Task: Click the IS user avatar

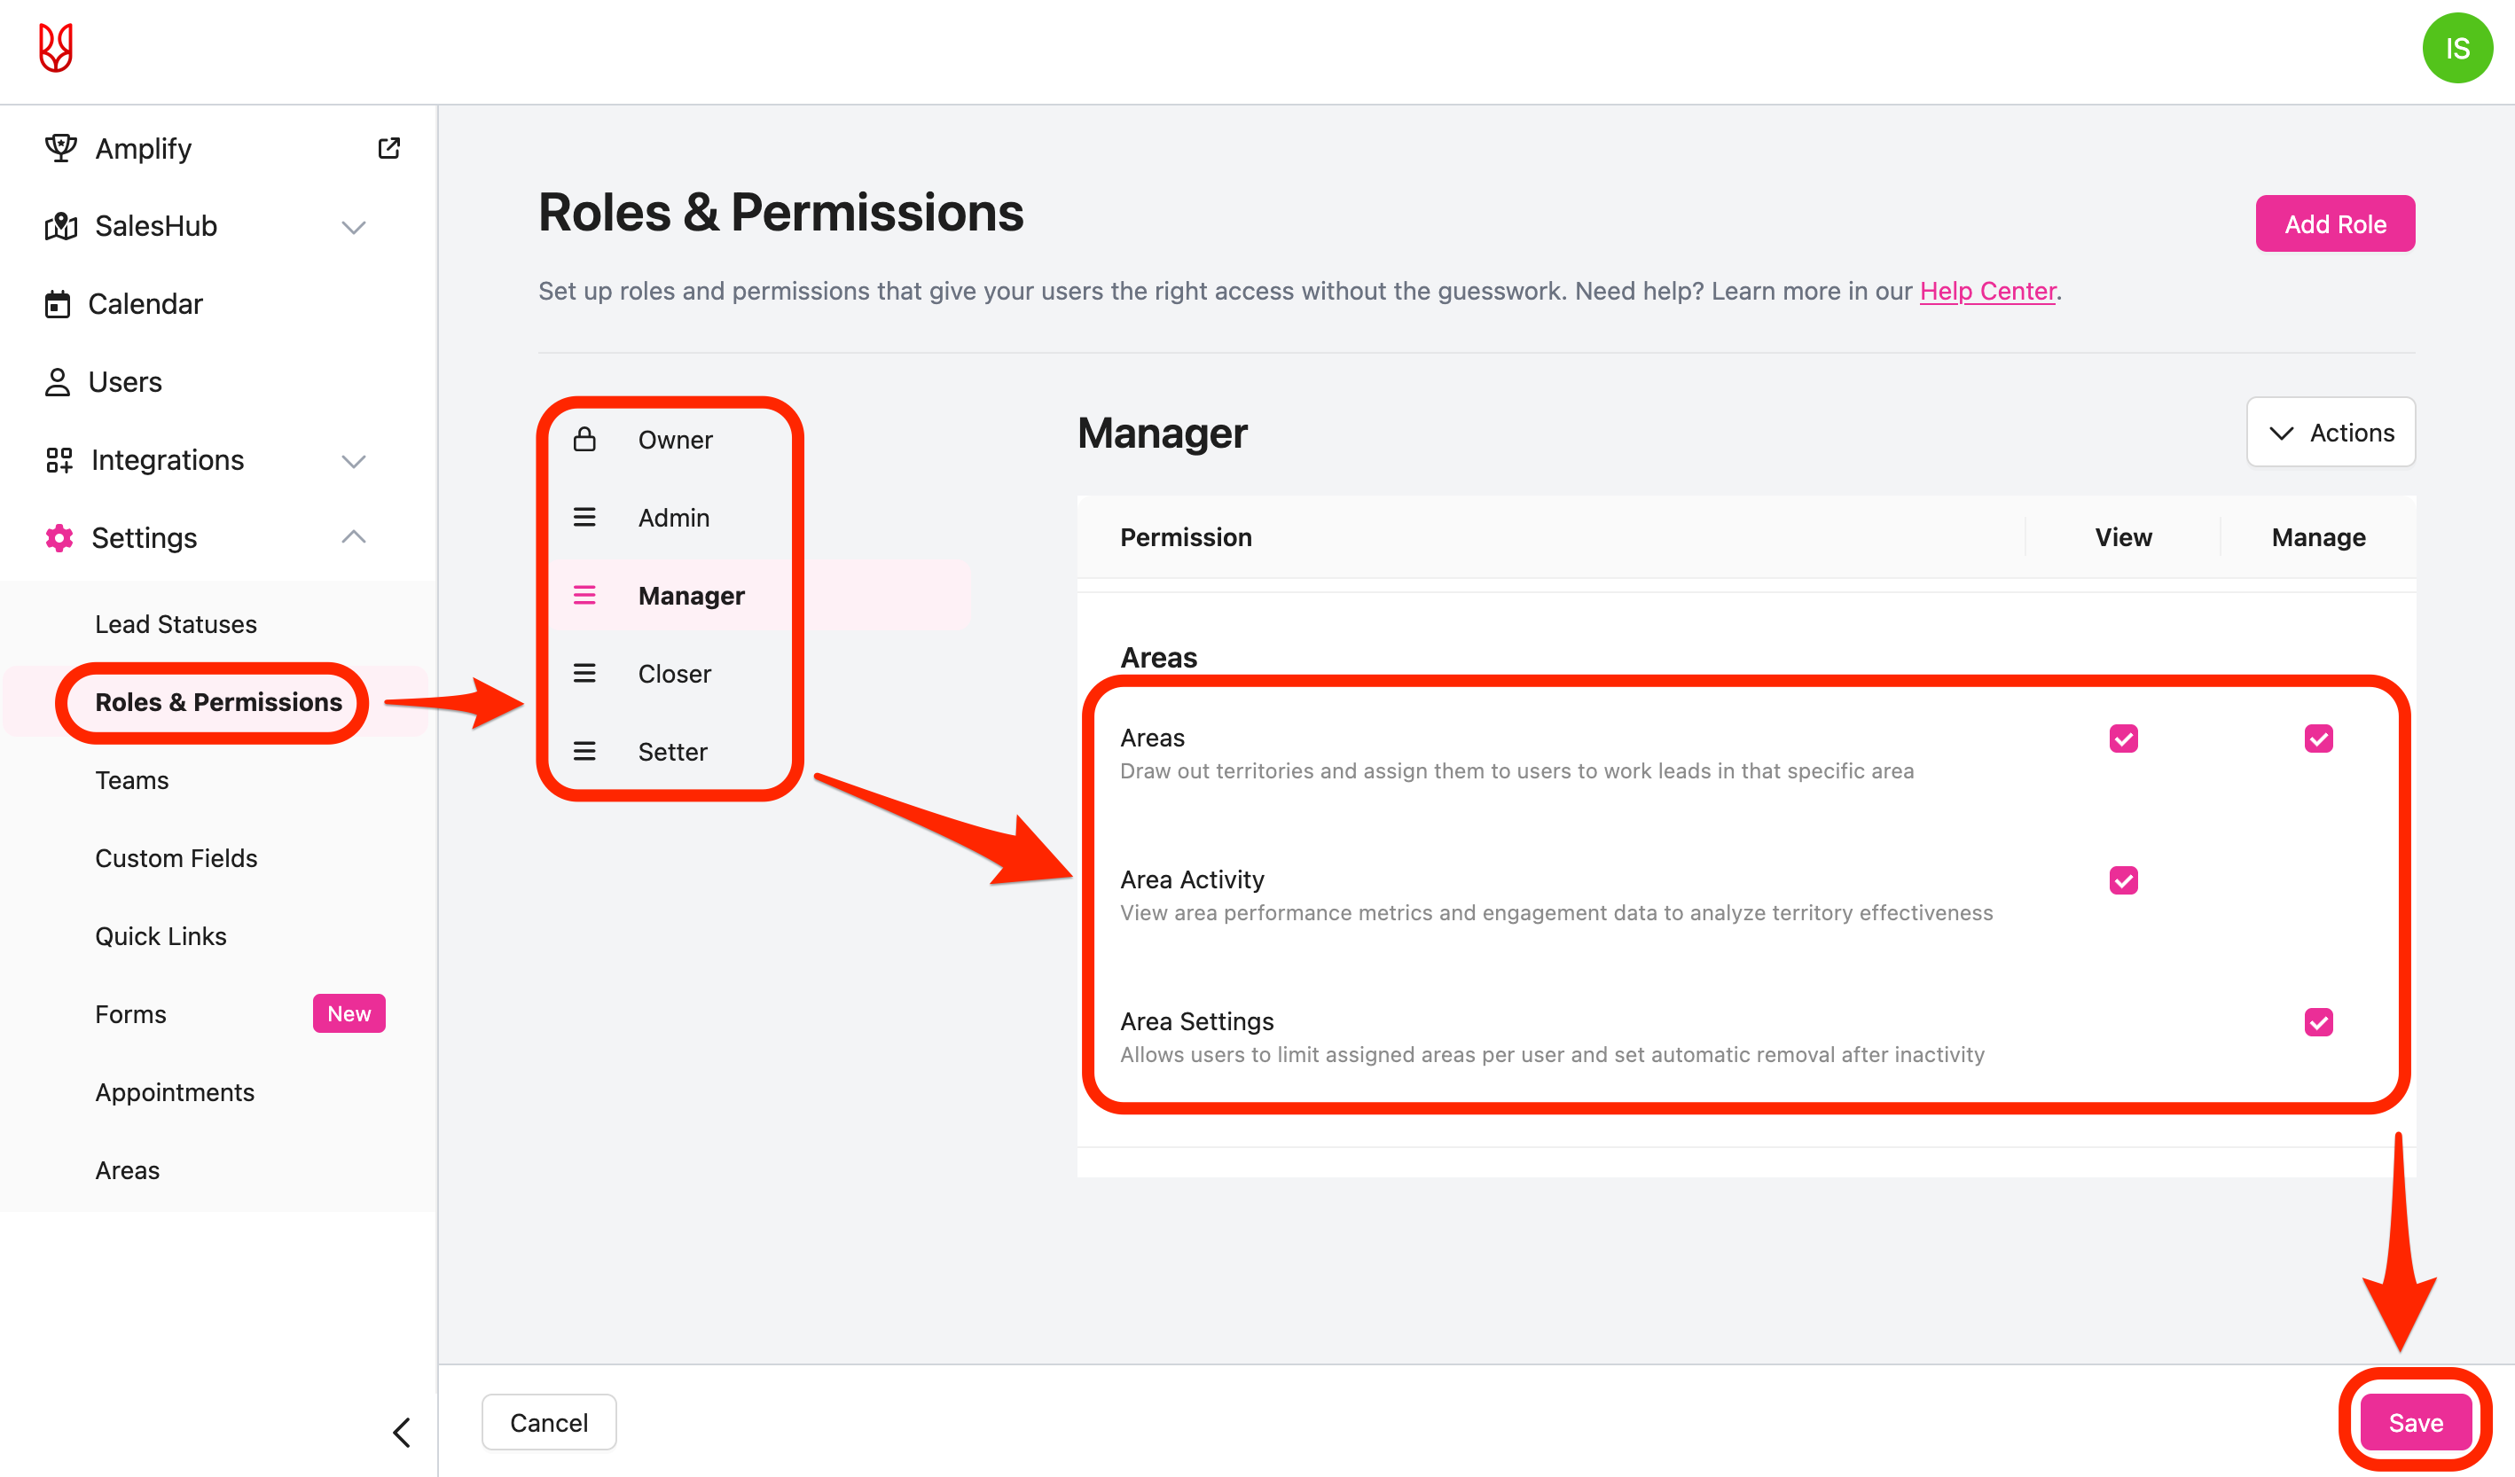Action: [2457, 48]
